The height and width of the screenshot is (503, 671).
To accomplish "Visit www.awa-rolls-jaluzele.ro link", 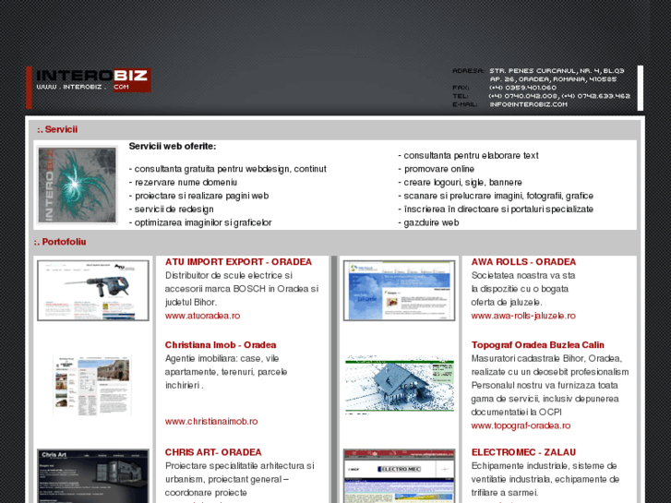I will coord(523,316).
